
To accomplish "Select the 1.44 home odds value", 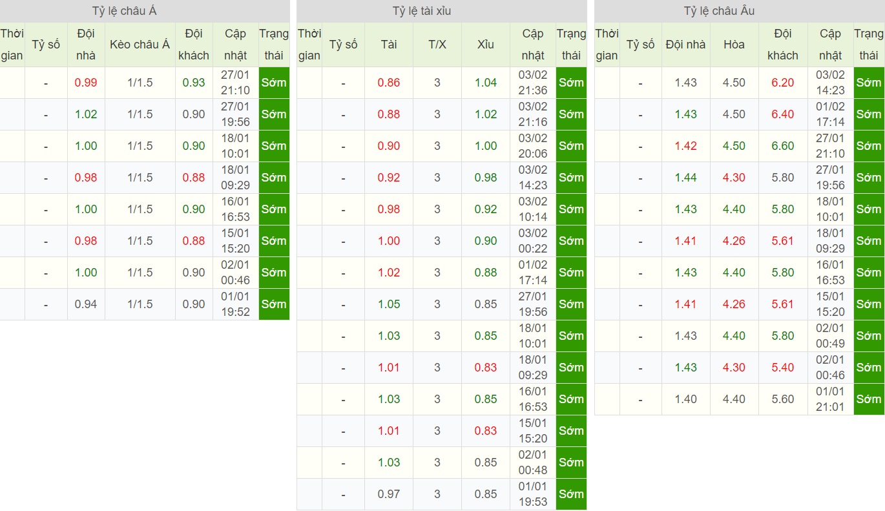I will click(x=686, y=178).
